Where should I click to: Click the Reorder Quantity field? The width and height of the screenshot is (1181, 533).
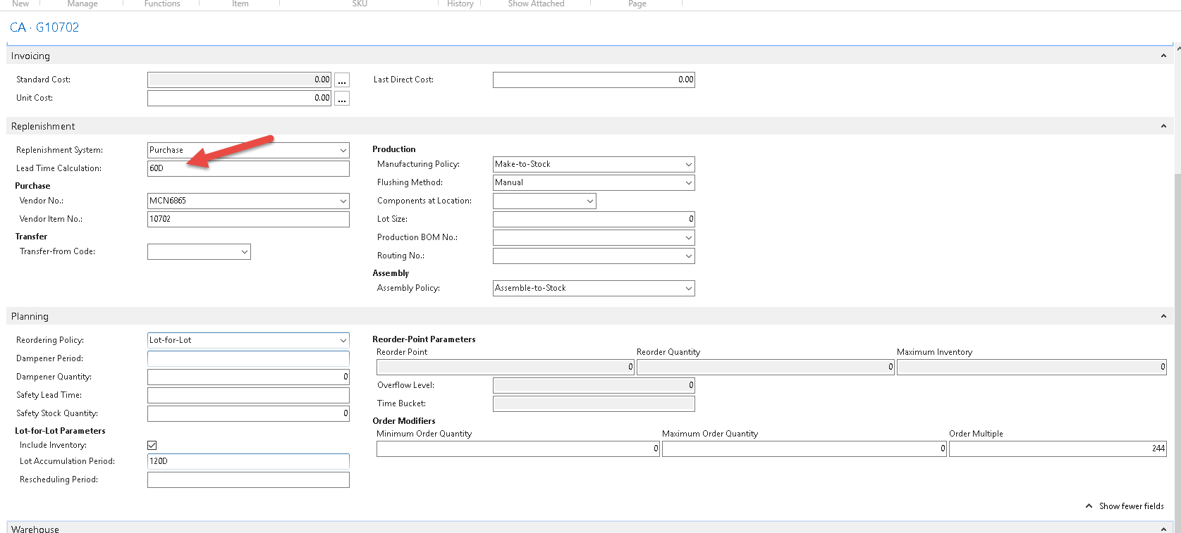(x=766, y=367)
